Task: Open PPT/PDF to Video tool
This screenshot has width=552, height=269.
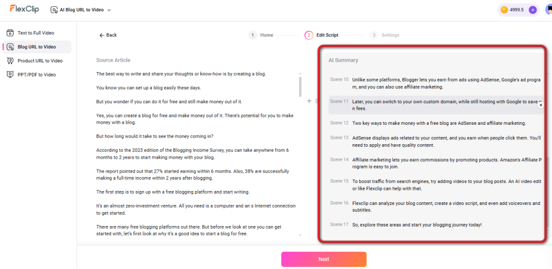Action: pos(36,75)
